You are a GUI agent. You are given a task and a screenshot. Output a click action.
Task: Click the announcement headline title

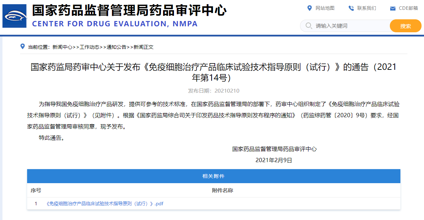(213, 72)
